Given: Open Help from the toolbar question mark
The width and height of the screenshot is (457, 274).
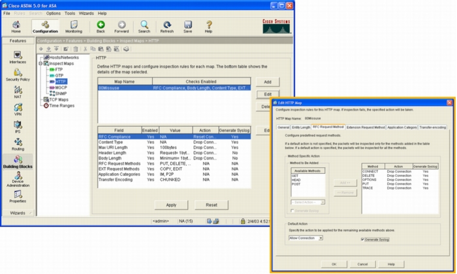Looking at the screenshot, I should pyautogui.click(x=208, y=27).
